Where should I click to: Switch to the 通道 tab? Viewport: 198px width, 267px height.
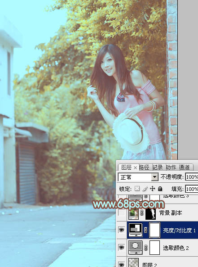tap(185, 167)
